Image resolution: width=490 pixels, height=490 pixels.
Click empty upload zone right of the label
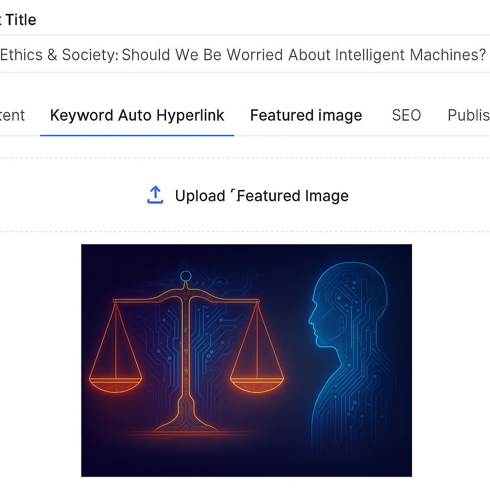click(421, 196)
